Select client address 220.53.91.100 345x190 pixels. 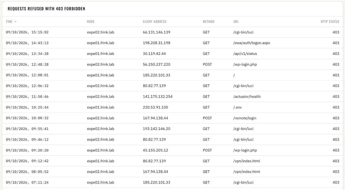(156, 107)
